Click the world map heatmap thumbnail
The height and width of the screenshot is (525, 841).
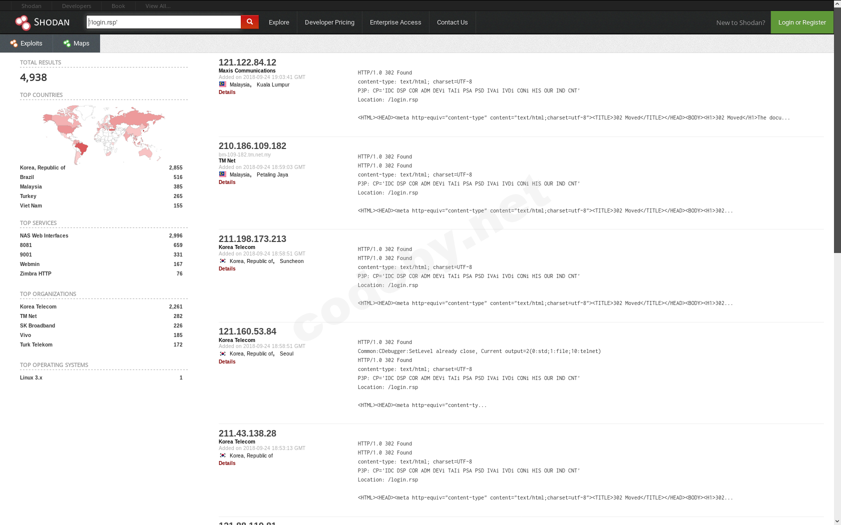pyautogui.click(x=104, y=131)
